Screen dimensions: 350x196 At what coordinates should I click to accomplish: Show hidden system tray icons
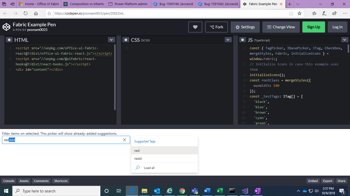(x=298, y=191)
